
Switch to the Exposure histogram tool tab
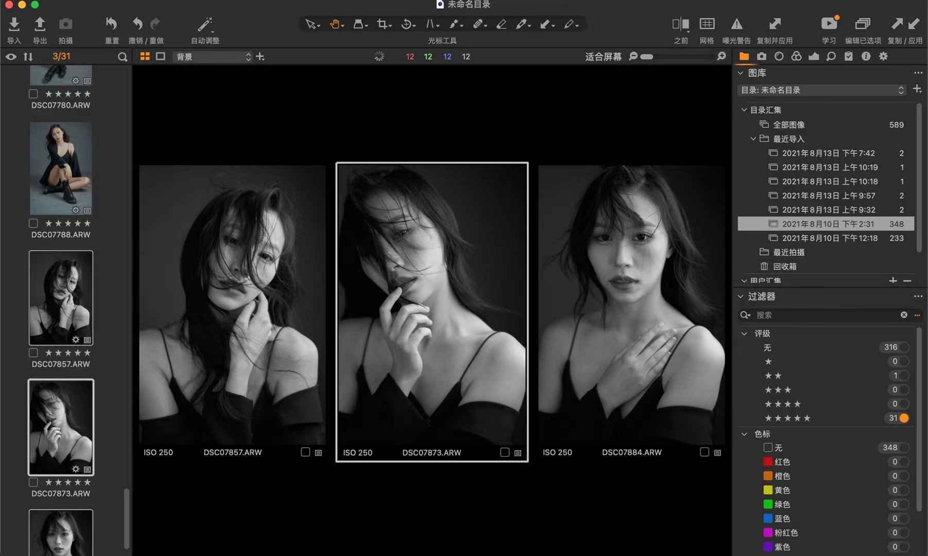coord(814,57)
